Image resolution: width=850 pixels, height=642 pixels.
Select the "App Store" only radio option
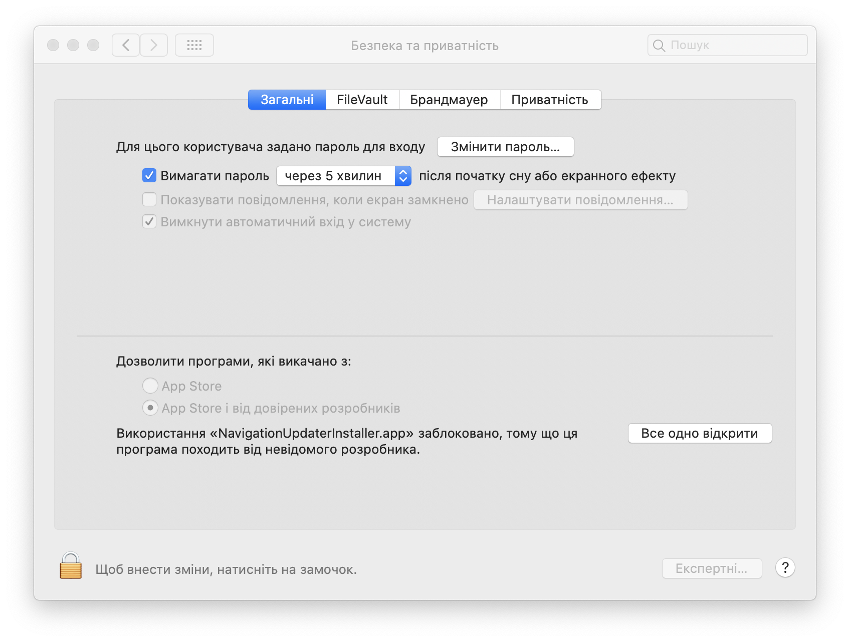click(150, 386)
